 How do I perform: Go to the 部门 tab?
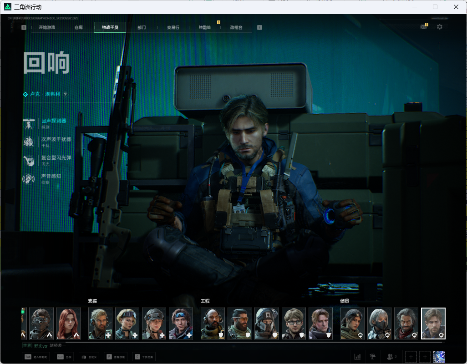tap(142, 27)
